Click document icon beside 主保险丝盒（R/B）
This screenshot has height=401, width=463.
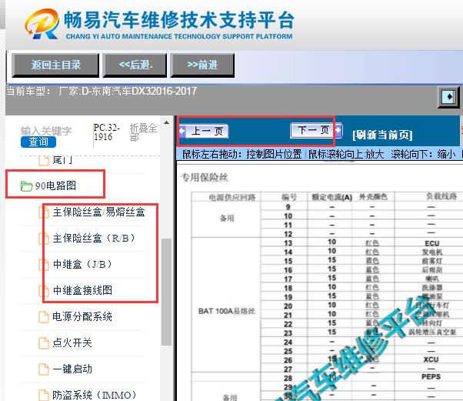(44, 239)
